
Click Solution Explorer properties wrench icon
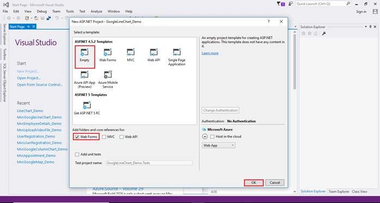click(x=324, y=33)
